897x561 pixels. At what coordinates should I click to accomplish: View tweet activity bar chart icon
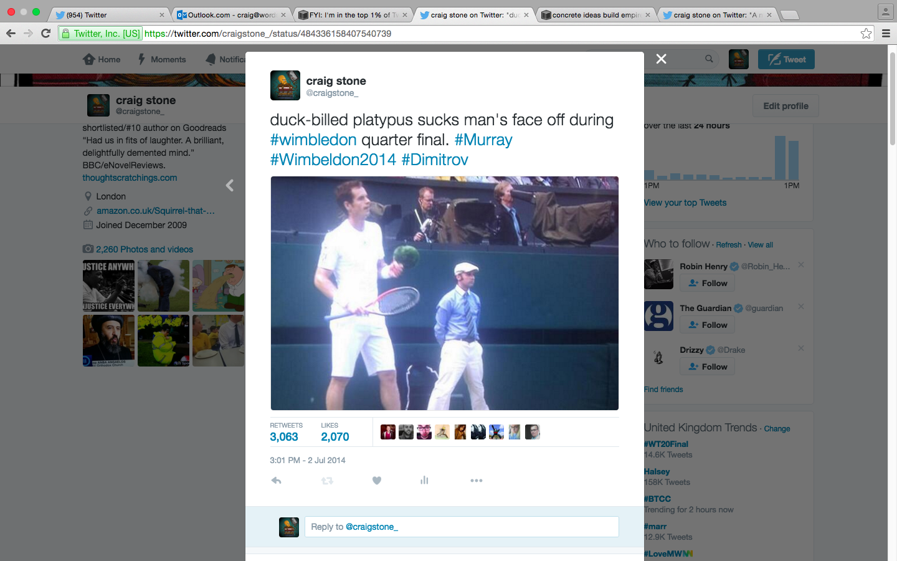click(x=424, y=480)
